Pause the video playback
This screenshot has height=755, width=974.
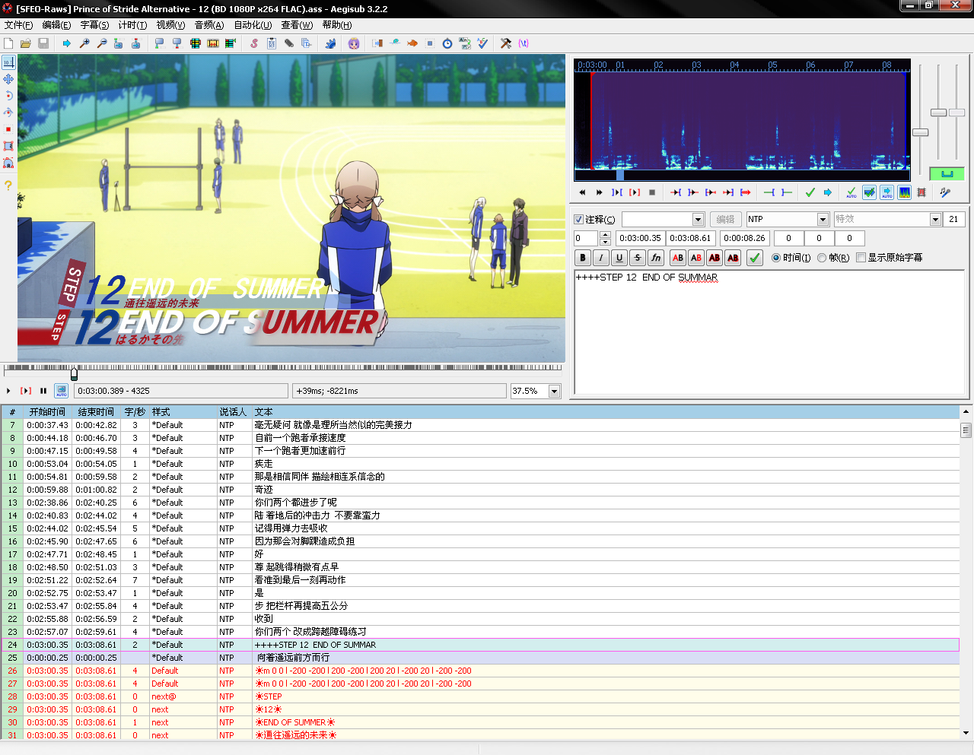[x=43, y=391]
